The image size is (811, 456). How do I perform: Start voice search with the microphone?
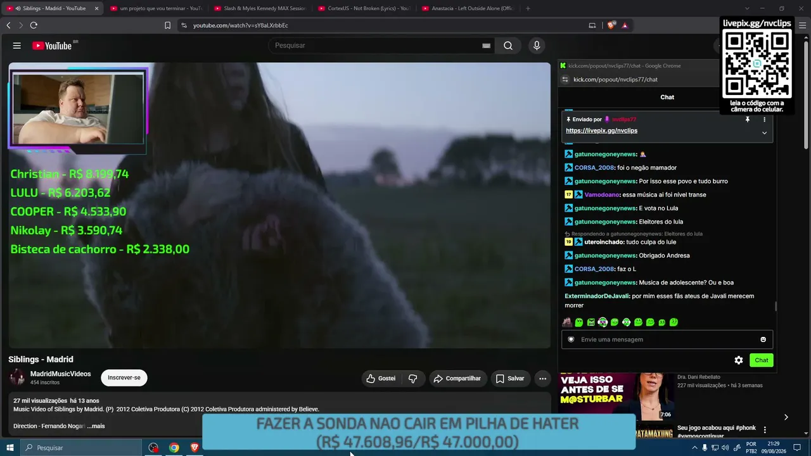point(537,46)
